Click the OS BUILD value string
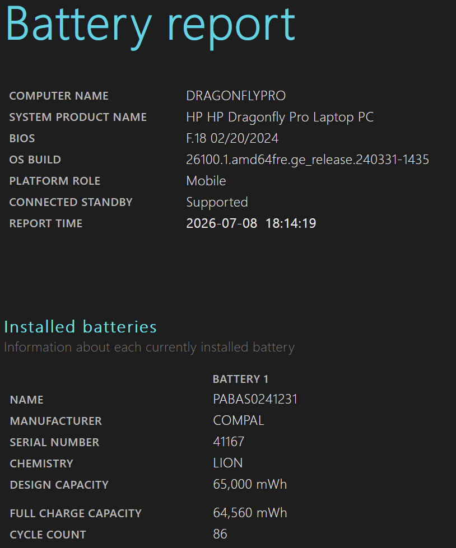This screenshot has width=456, height=548. point(308,160)
